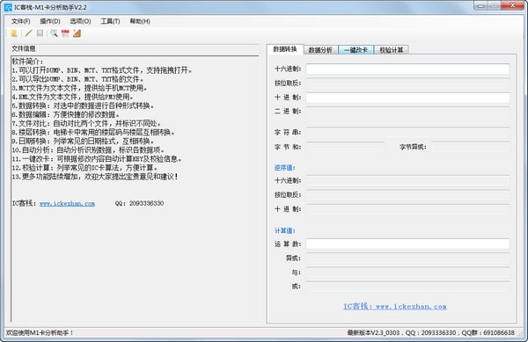This screenshot has width=528, height=342.
Task: Click the 文件信息 panel header
Action: 24,48
